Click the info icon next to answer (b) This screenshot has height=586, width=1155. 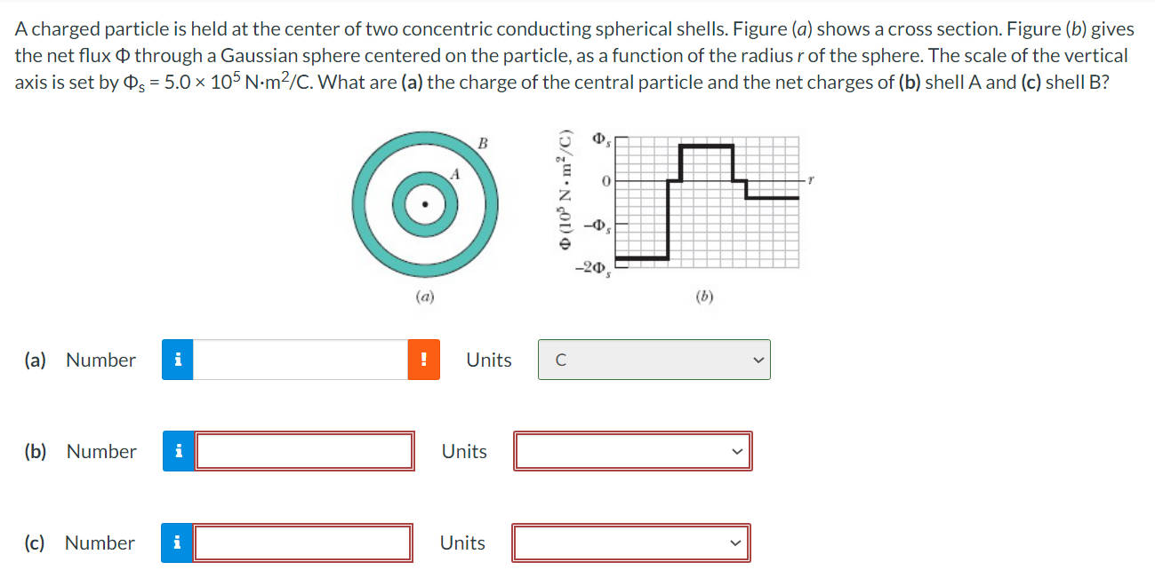point(177,451)
